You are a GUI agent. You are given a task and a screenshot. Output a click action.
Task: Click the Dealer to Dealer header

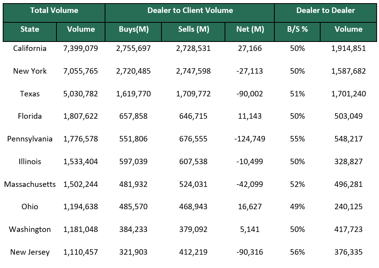point(326,11)
